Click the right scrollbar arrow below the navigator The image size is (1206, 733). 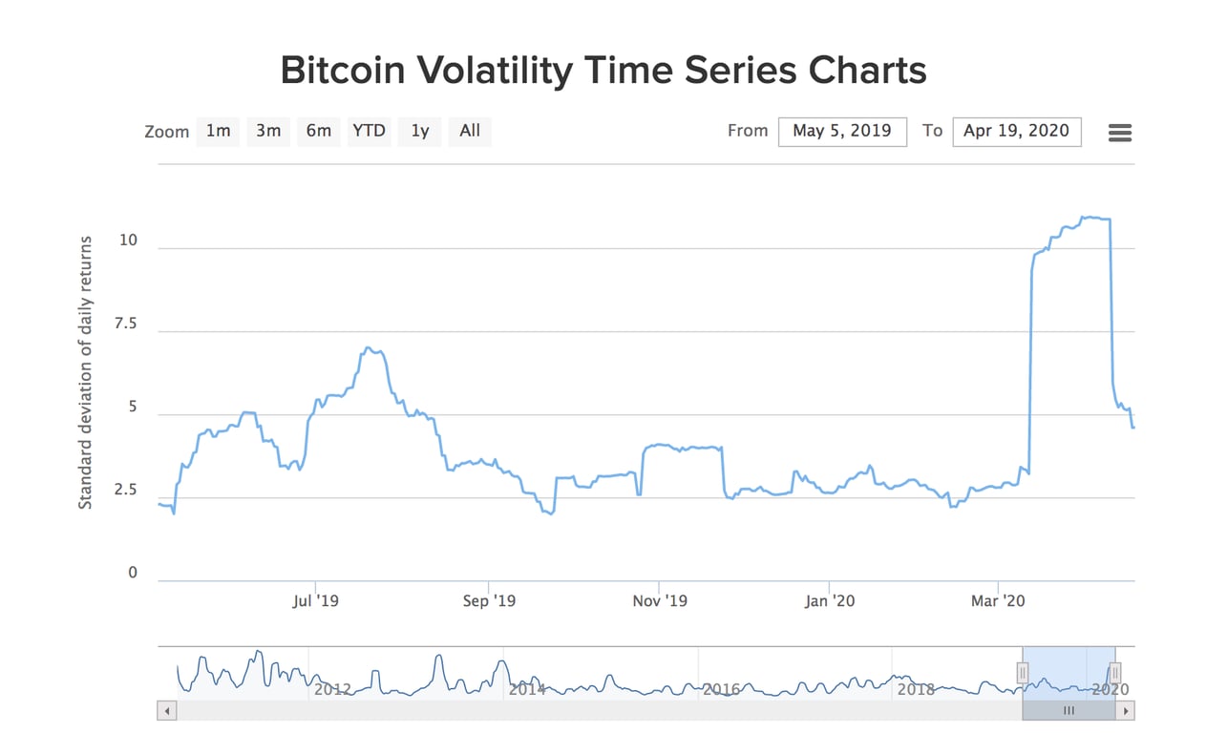[x=1127, y=710]
